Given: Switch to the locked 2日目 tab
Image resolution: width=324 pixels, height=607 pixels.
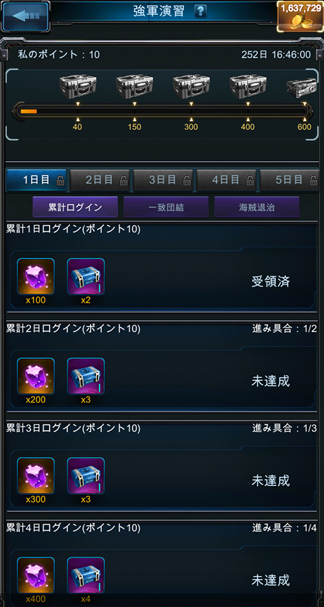Looking at the screenshot, I should click(100, 180).
